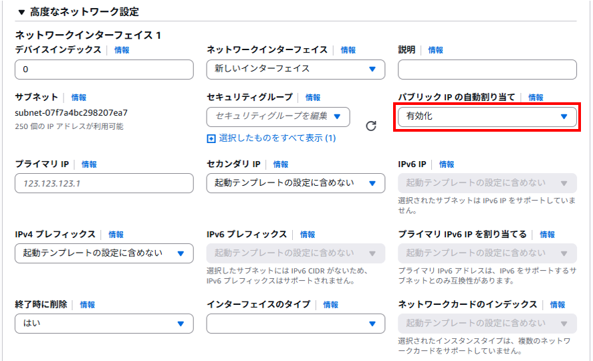
Task: Open 情報 link next to ネットワークカードのインデックス
Action: (x=558, y=305)
